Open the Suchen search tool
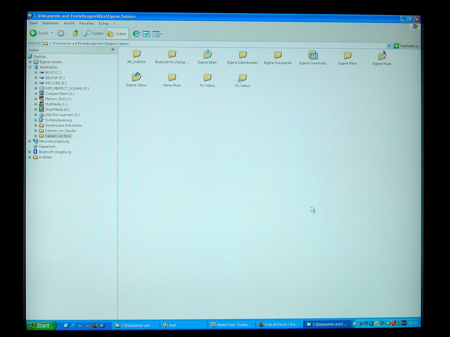Viewport: 450px width, 337px height. coord(94,33)
